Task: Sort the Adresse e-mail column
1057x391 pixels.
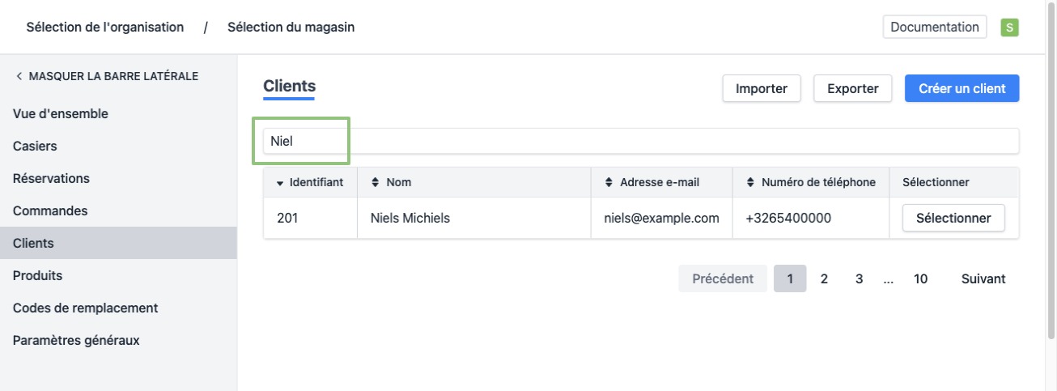Action: point(609,182)
